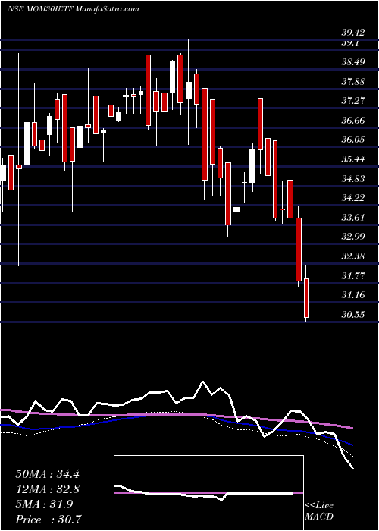Click the 37.88 price axis label
This screenshot has width=379, height=531.
click(353, 81)
